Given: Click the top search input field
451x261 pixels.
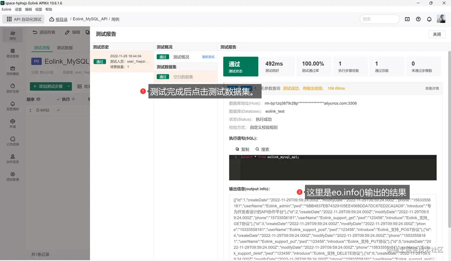Looking at the screenshot, I should coord(379,19).
